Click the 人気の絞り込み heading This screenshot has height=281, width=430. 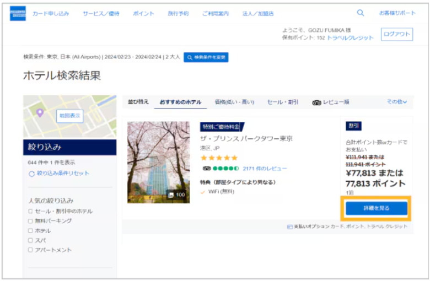tap(51, 201)
